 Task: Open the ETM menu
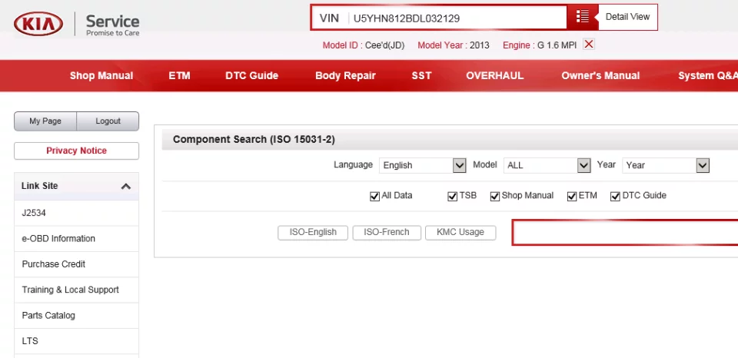179,76
